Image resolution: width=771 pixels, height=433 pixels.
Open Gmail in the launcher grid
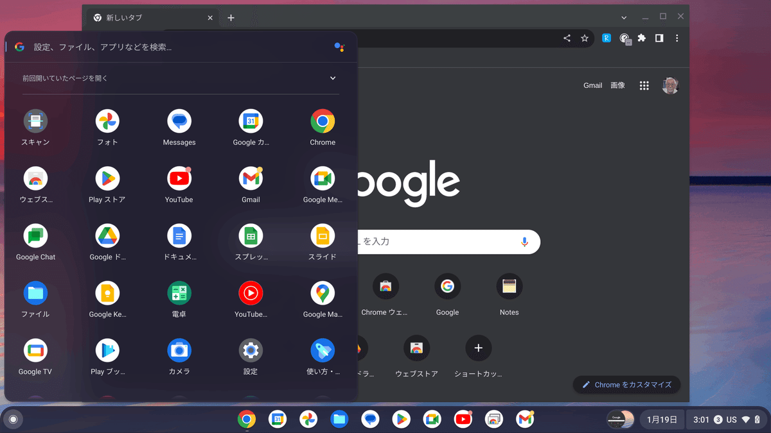(x=251, y=178)
